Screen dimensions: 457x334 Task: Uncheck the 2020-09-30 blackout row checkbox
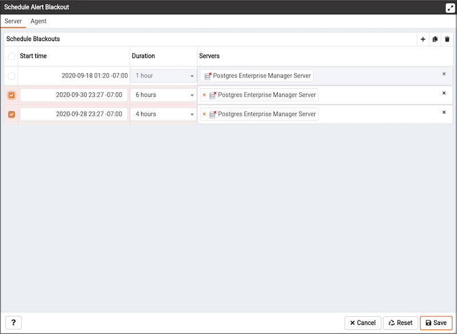[x=11, y=95]
